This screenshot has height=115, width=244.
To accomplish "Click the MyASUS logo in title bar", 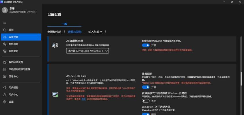I will tap(2, 2).
